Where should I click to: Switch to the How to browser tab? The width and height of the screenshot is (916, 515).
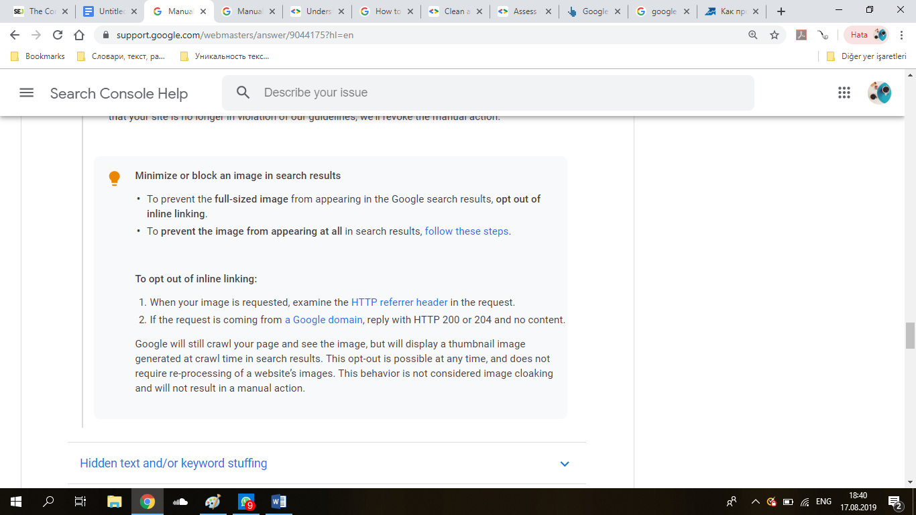click(x=388, y=11)
